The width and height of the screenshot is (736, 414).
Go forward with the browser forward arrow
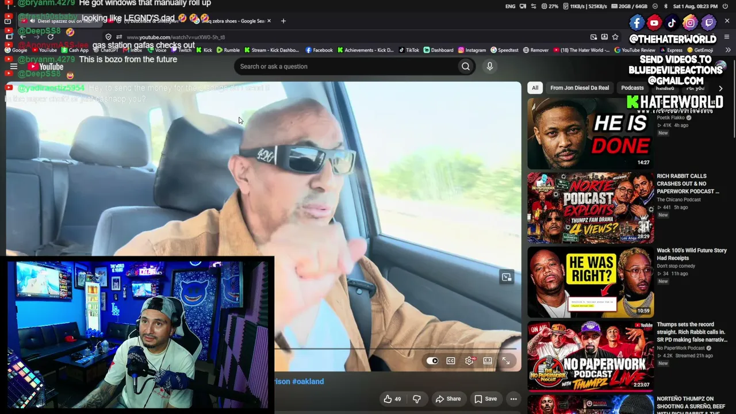(37, 37)
